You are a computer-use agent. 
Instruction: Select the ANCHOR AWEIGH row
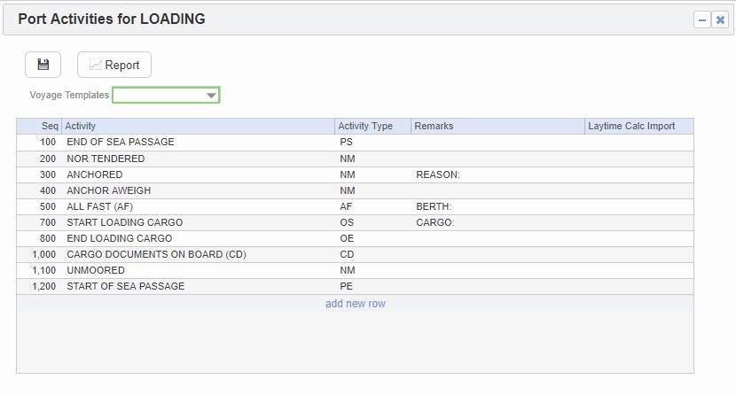pos(109,190)
